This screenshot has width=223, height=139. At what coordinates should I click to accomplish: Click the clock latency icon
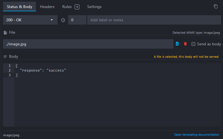(x=63, y=20)
